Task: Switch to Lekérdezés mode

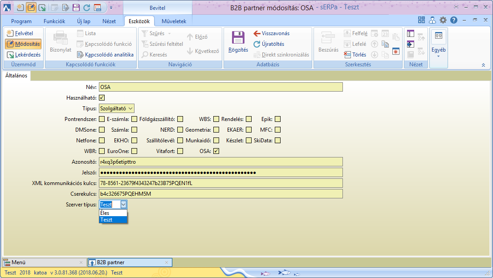Action: click(x=24, y=55)
